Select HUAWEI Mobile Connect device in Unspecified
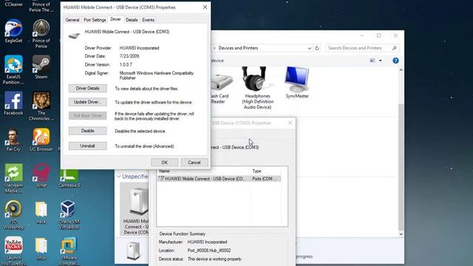This screenshot has width=473, height=266. (135, 210)
